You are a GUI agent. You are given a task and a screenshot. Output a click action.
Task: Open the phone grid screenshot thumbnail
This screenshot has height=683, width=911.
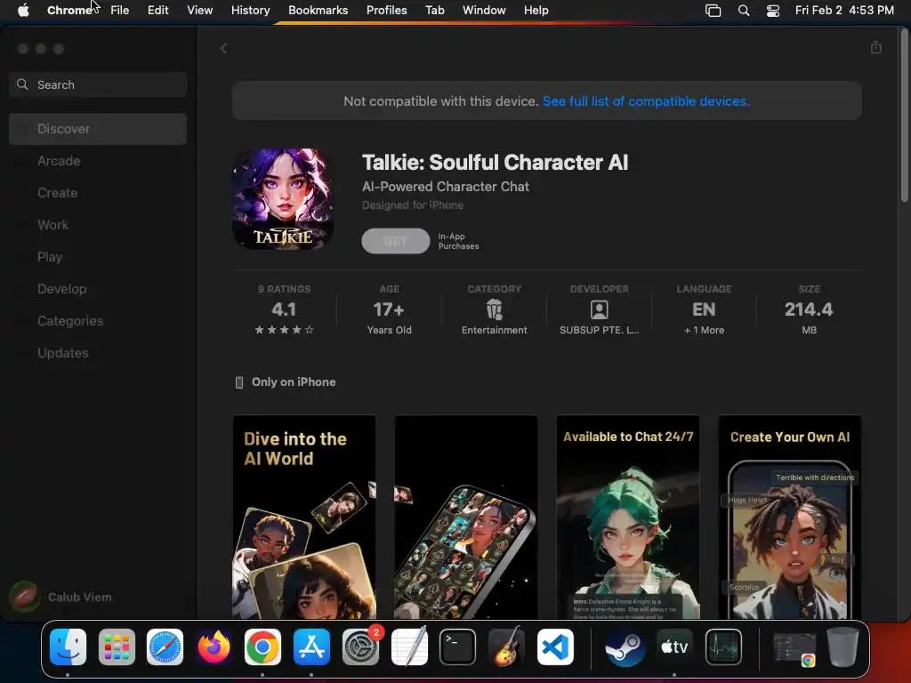(x=466, y=517)
